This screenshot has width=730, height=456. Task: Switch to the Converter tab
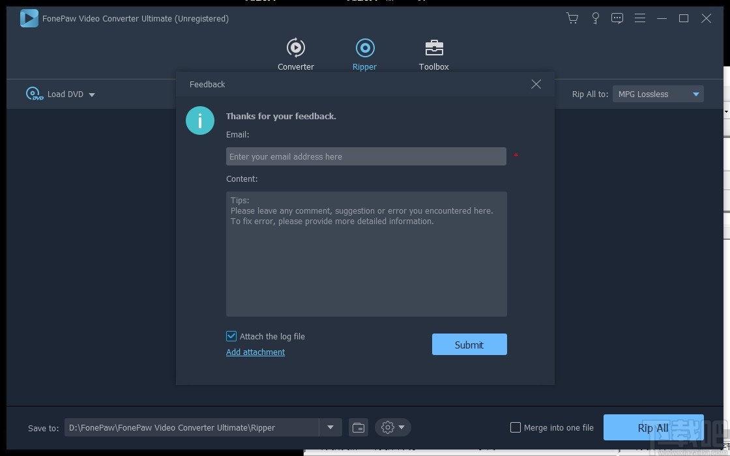(x=296, y=53)
